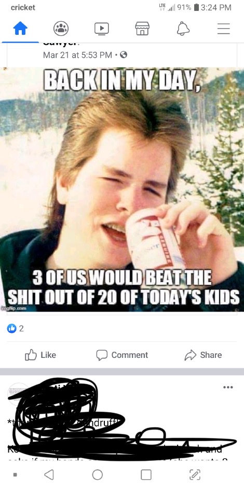Image resolution: width=244 pixels, height=489 pixels.
Task: Open the hamburger menu icon
Action: point(223,29)
